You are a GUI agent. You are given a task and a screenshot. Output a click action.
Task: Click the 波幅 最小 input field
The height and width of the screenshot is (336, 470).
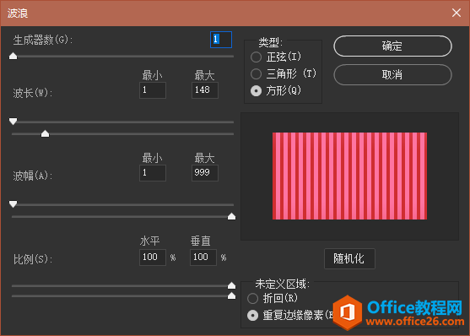153,173
